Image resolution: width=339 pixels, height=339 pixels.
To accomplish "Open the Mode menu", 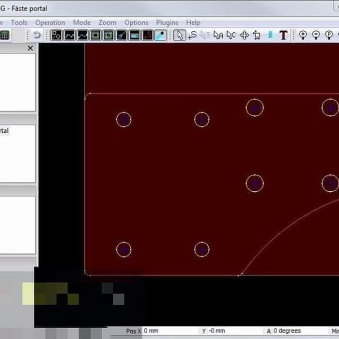I will click(82, 22).
